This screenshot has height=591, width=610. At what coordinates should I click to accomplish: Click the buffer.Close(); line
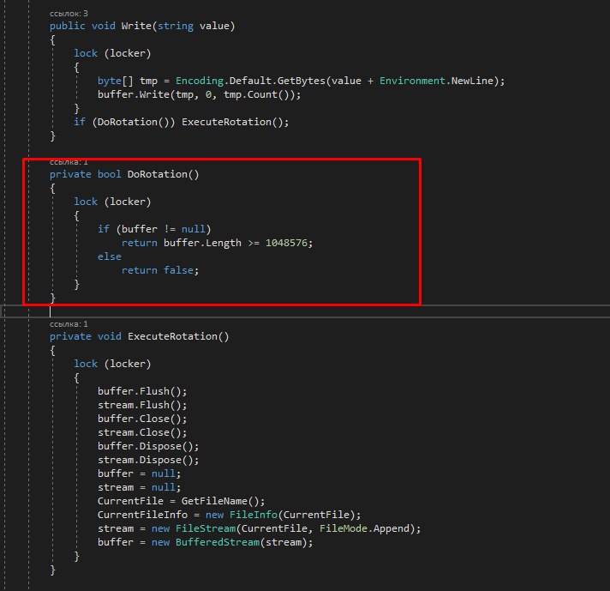click(x=142, y=419)
